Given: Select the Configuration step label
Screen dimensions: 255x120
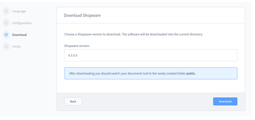Looking at the screenshot, I should [x=22, y=23].
